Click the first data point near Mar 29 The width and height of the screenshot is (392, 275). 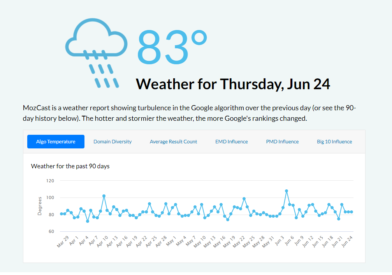tap(62, 214)
